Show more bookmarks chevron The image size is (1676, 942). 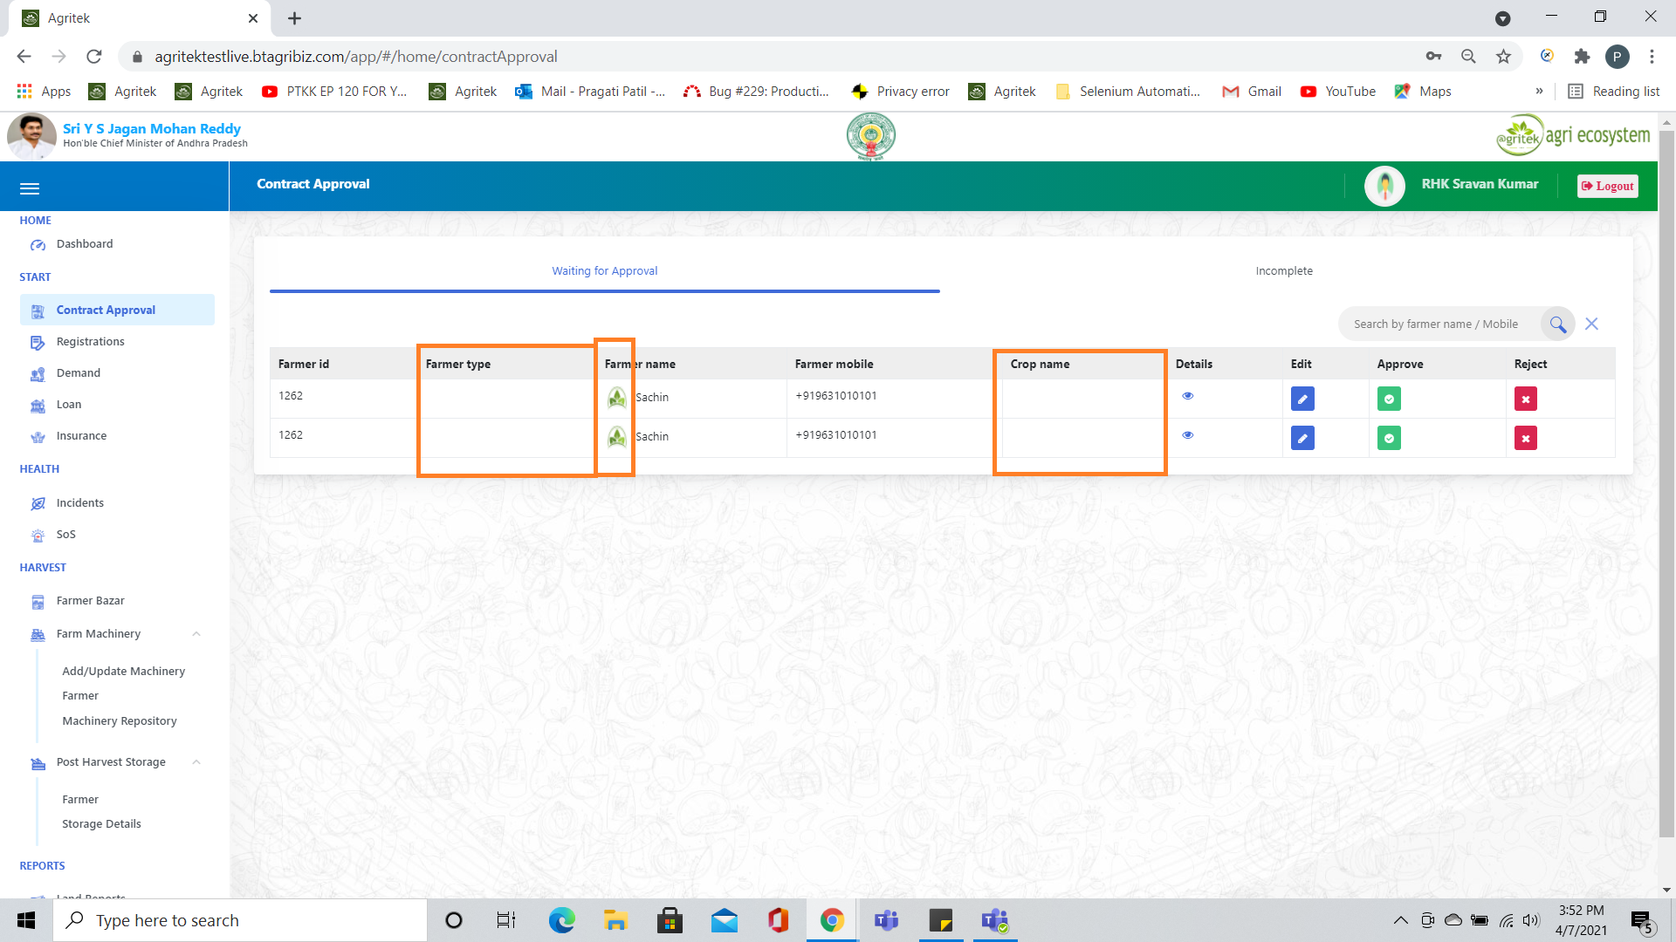point(1539,92)
